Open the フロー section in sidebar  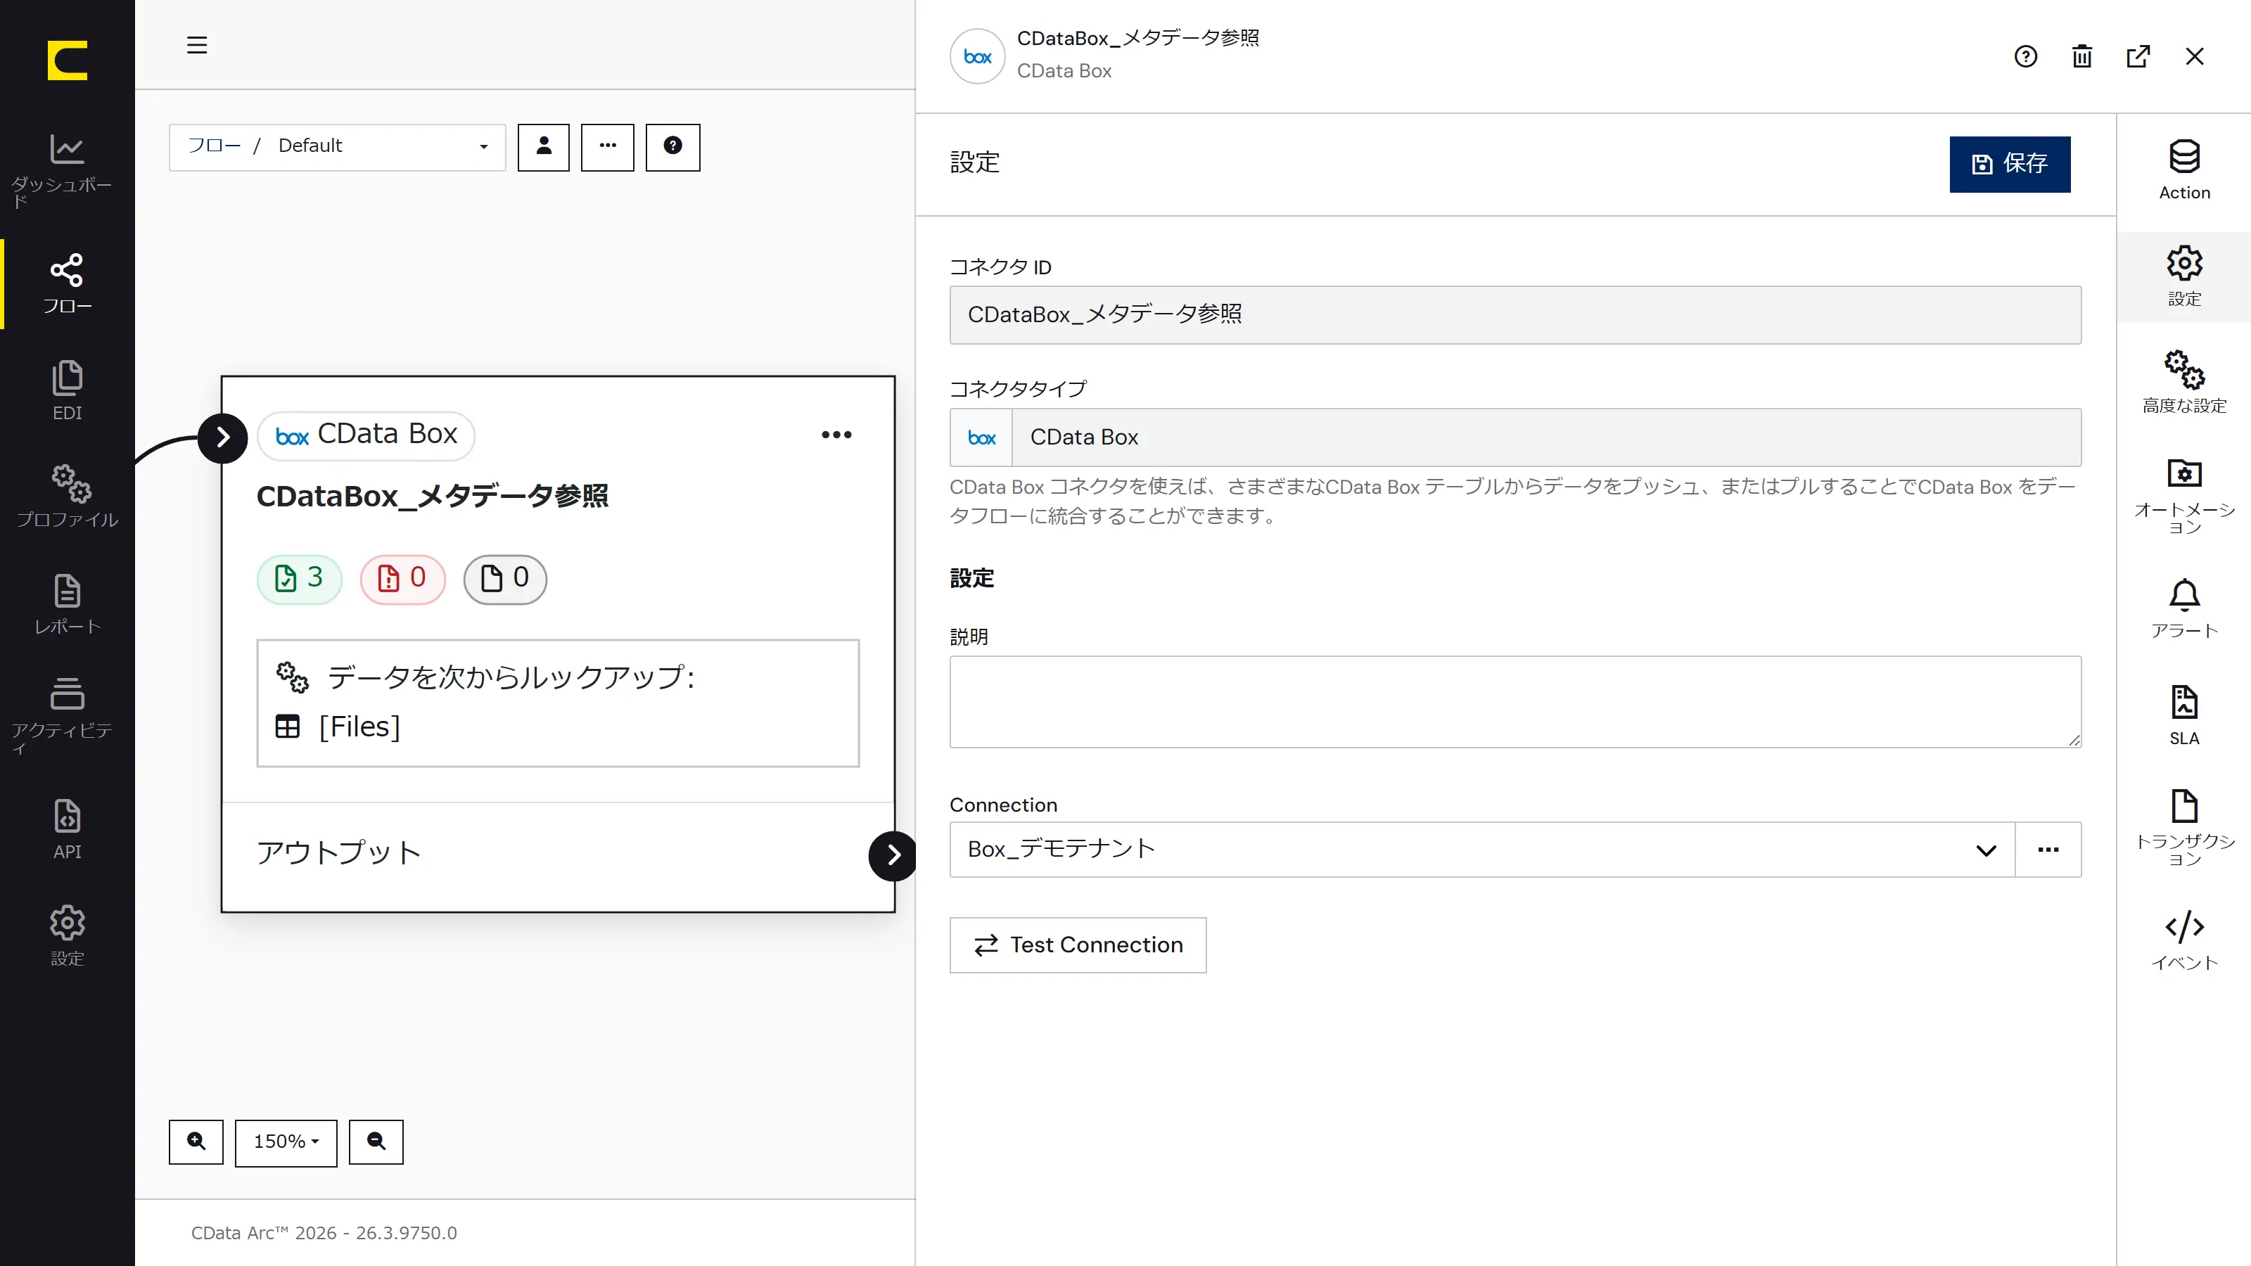pyautogui.click(x=68, y=284)
